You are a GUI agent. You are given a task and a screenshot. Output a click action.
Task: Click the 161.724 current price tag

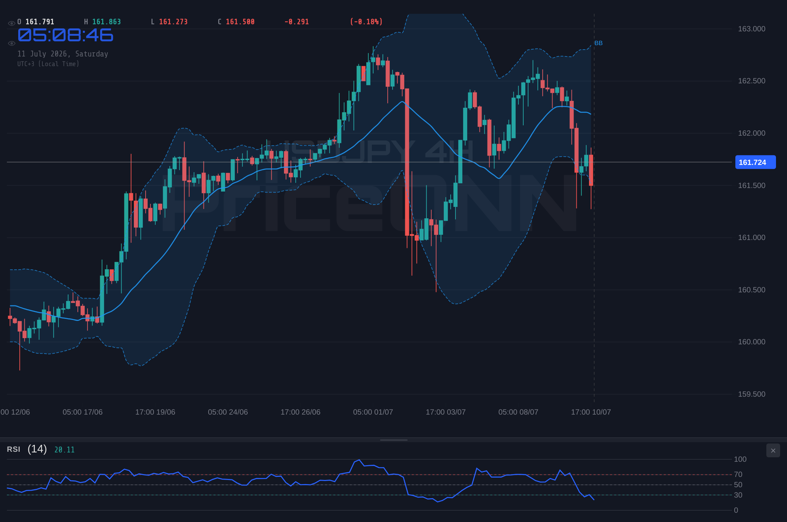[755, 162]
